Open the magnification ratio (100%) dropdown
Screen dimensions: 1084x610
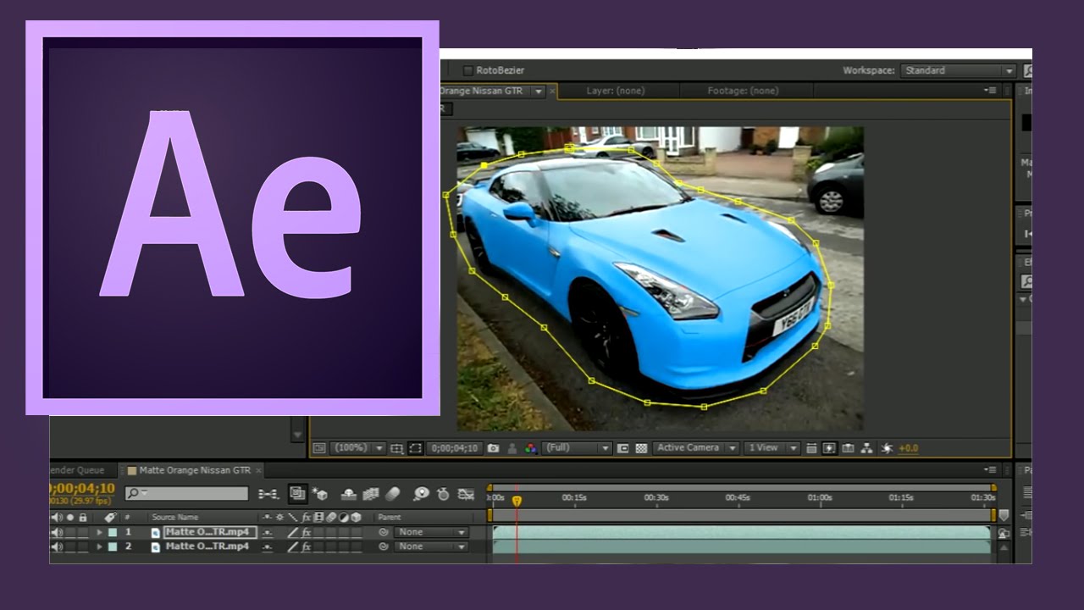[357, 448]
